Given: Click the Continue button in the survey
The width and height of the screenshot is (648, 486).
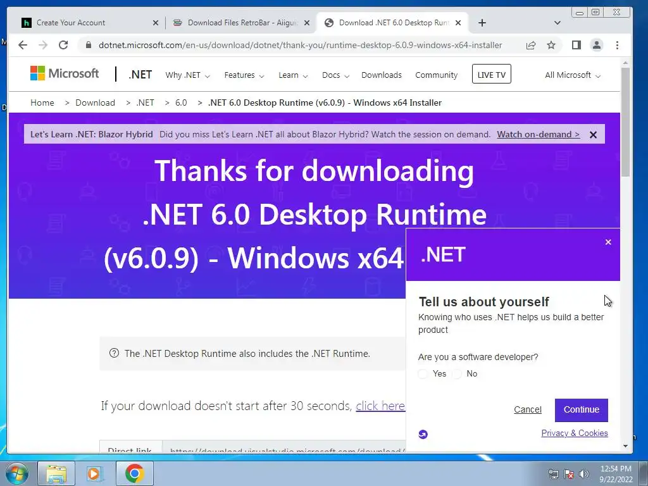Looking at the screenshot, I should click(x=581, y=410).
